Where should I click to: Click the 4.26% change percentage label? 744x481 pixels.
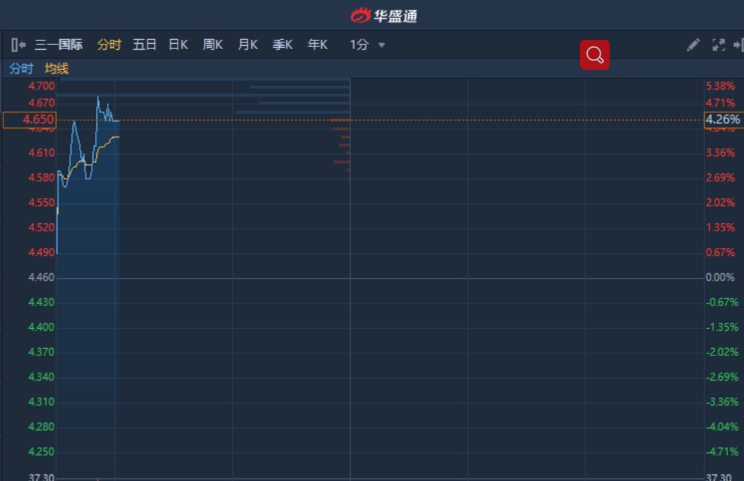723,120
